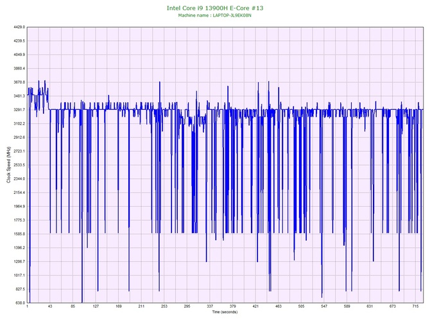Click the 589 tick on the time axis
The image size is (430, 323).
coord(347,306)
